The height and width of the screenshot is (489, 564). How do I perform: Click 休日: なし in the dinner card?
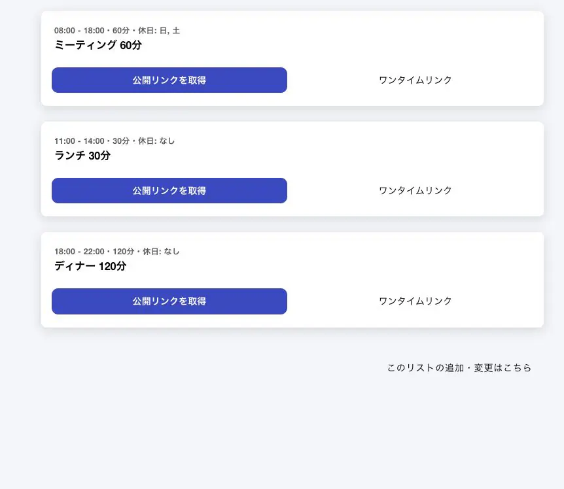[x=161, y=252]
